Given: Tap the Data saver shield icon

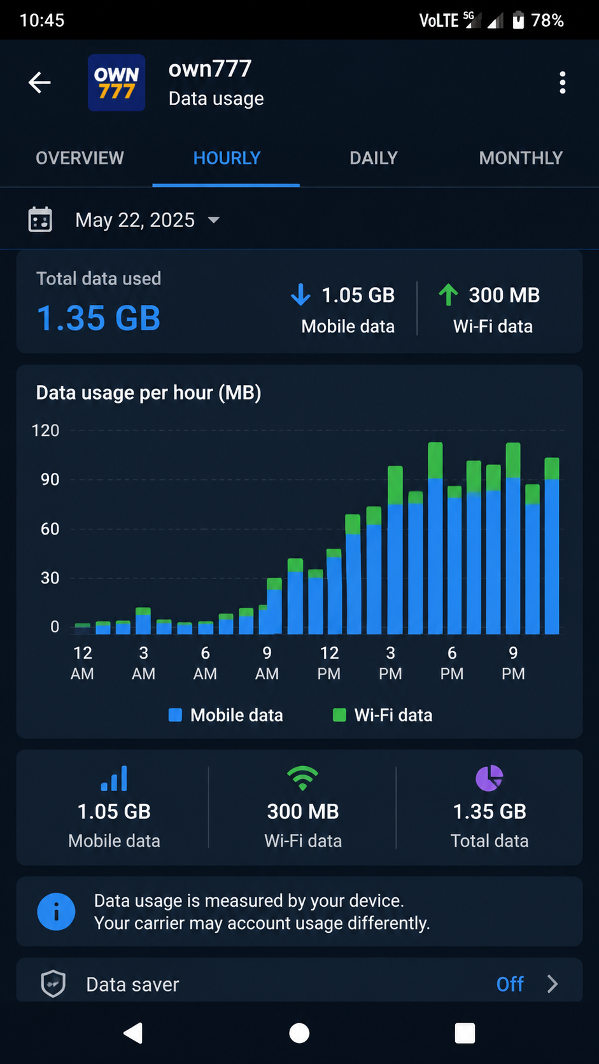Looking at the screenshot, I should pos(53,984).
